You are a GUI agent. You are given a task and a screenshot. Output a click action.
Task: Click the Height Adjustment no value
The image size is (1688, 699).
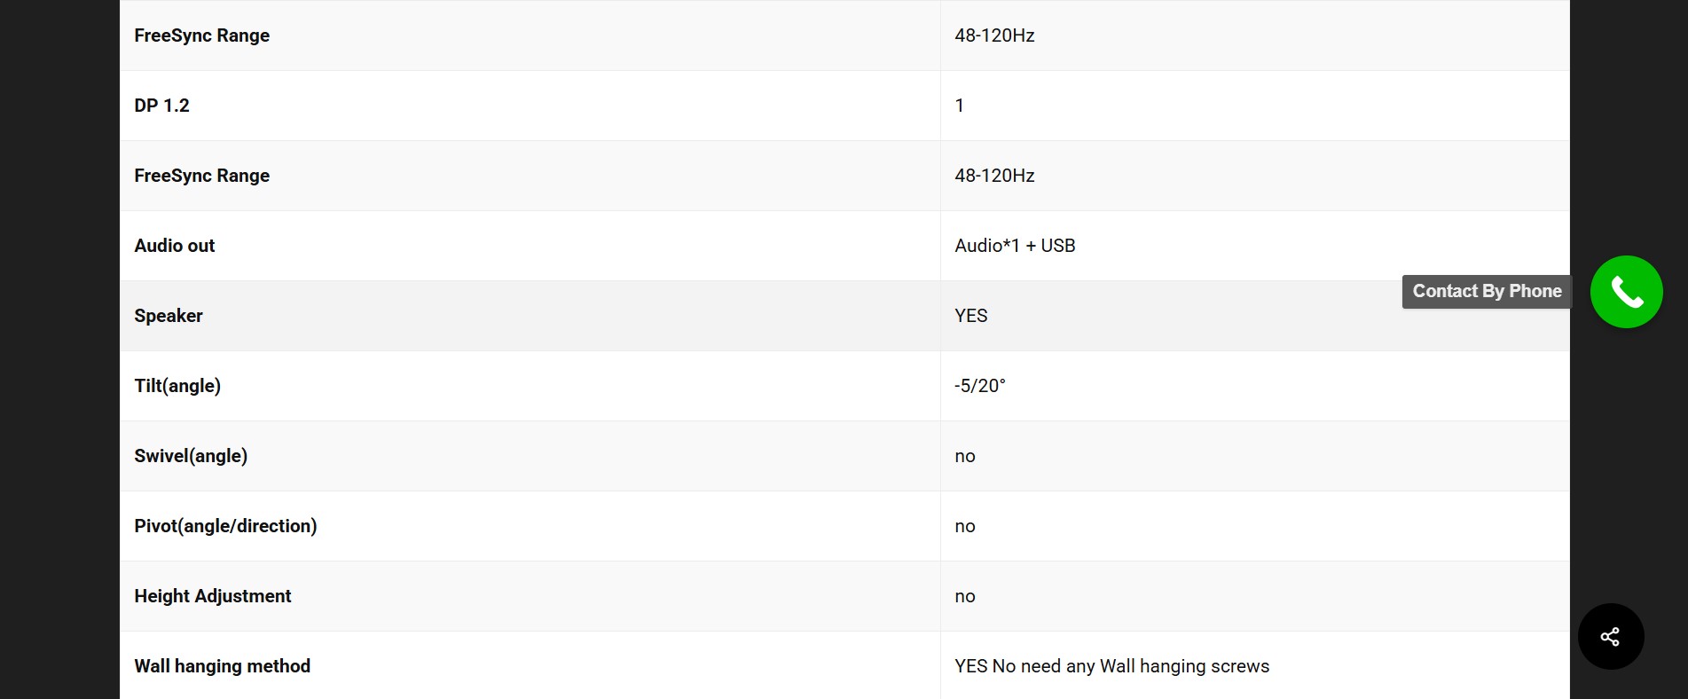965,596
